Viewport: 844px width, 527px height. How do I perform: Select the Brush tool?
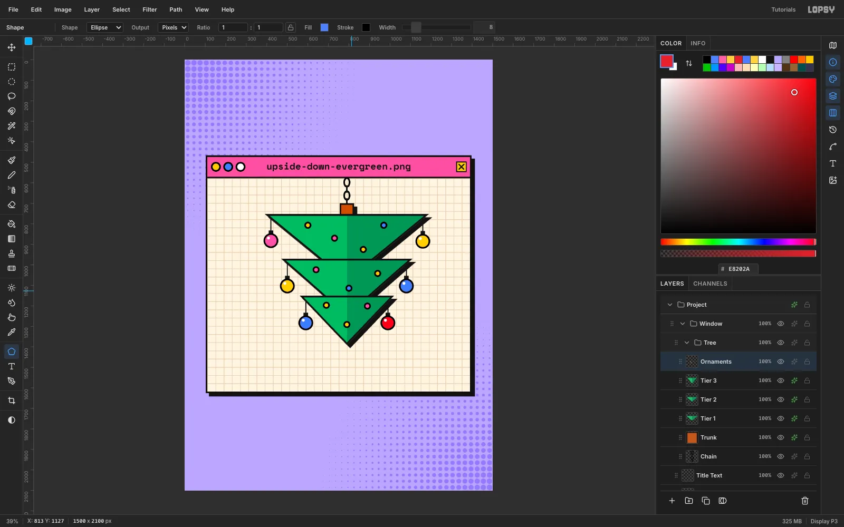(11, 160)
